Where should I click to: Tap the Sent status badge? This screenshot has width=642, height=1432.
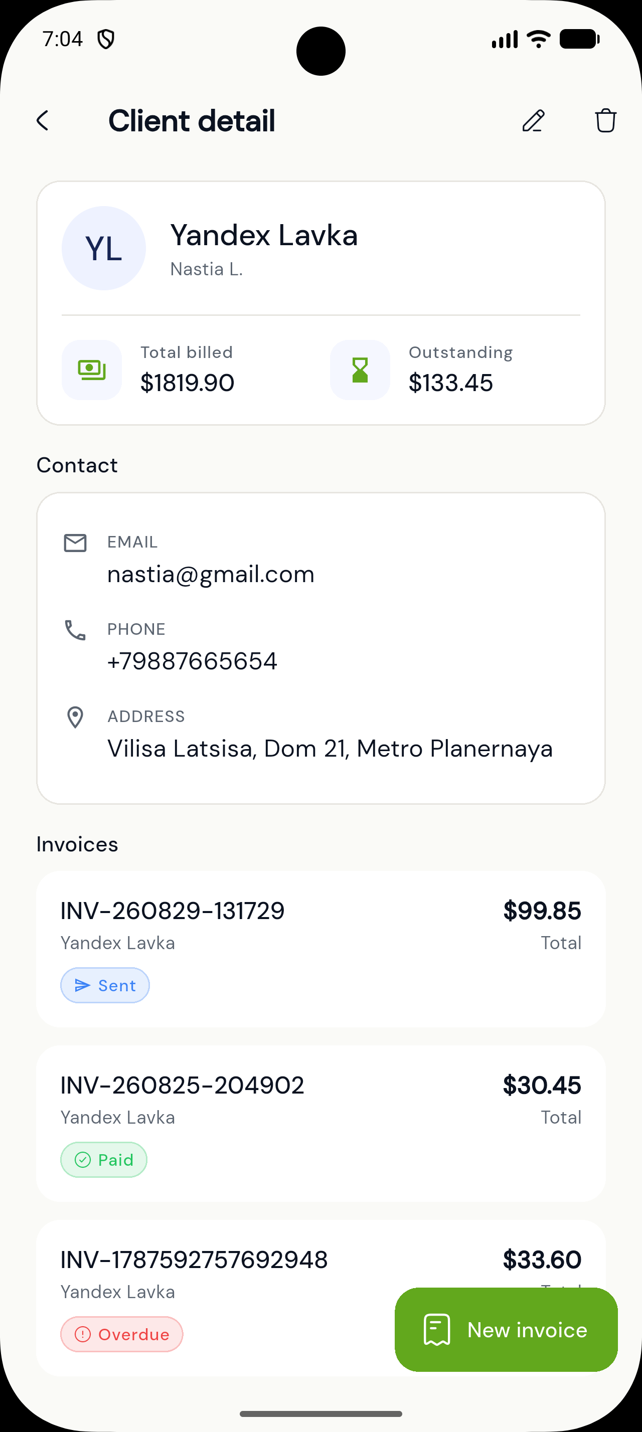105,986
